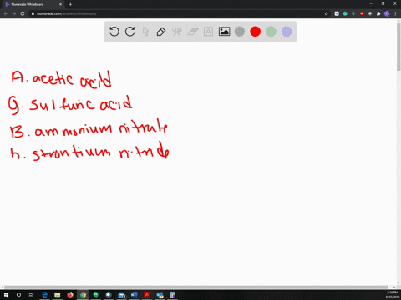Open Cortana search circle
Screen dimensions: 401x300
tap(18, 295)
